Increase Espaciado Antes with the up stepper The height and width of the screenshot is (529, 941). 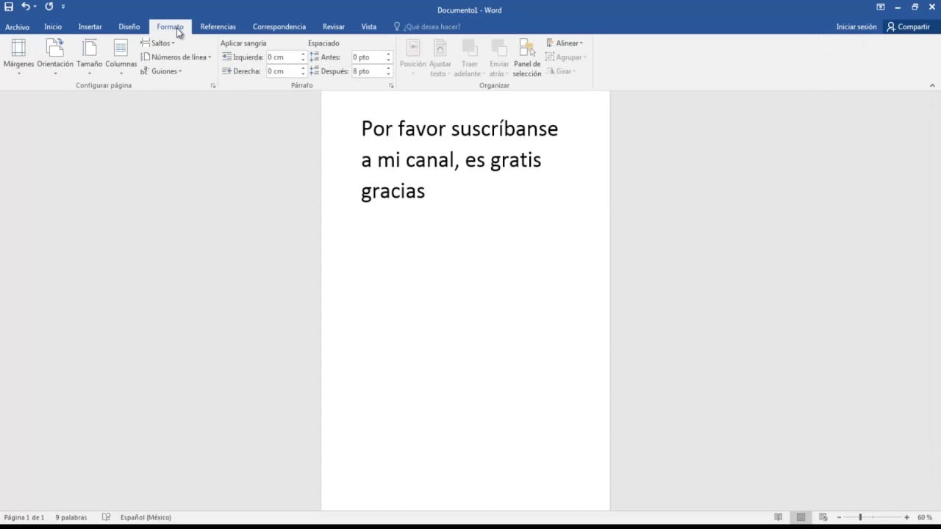[387, 54]
